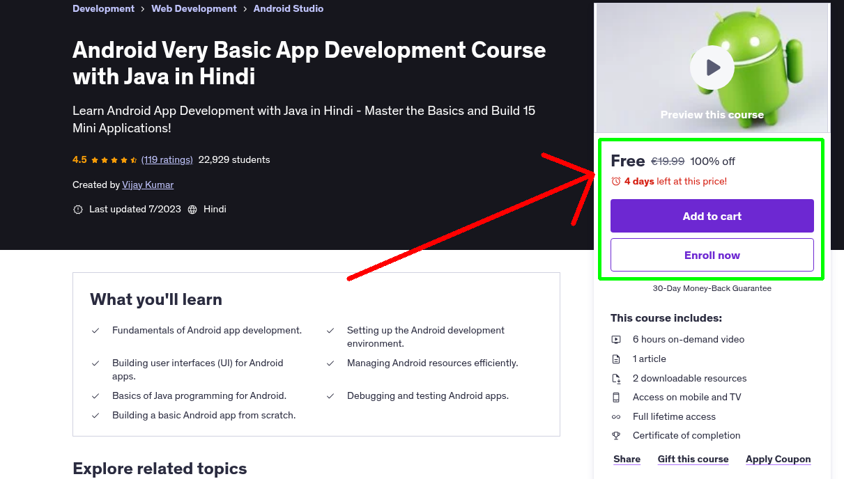Click Access on mobile and TV
This screenshot has height=479, width=844.
(687, 398)
